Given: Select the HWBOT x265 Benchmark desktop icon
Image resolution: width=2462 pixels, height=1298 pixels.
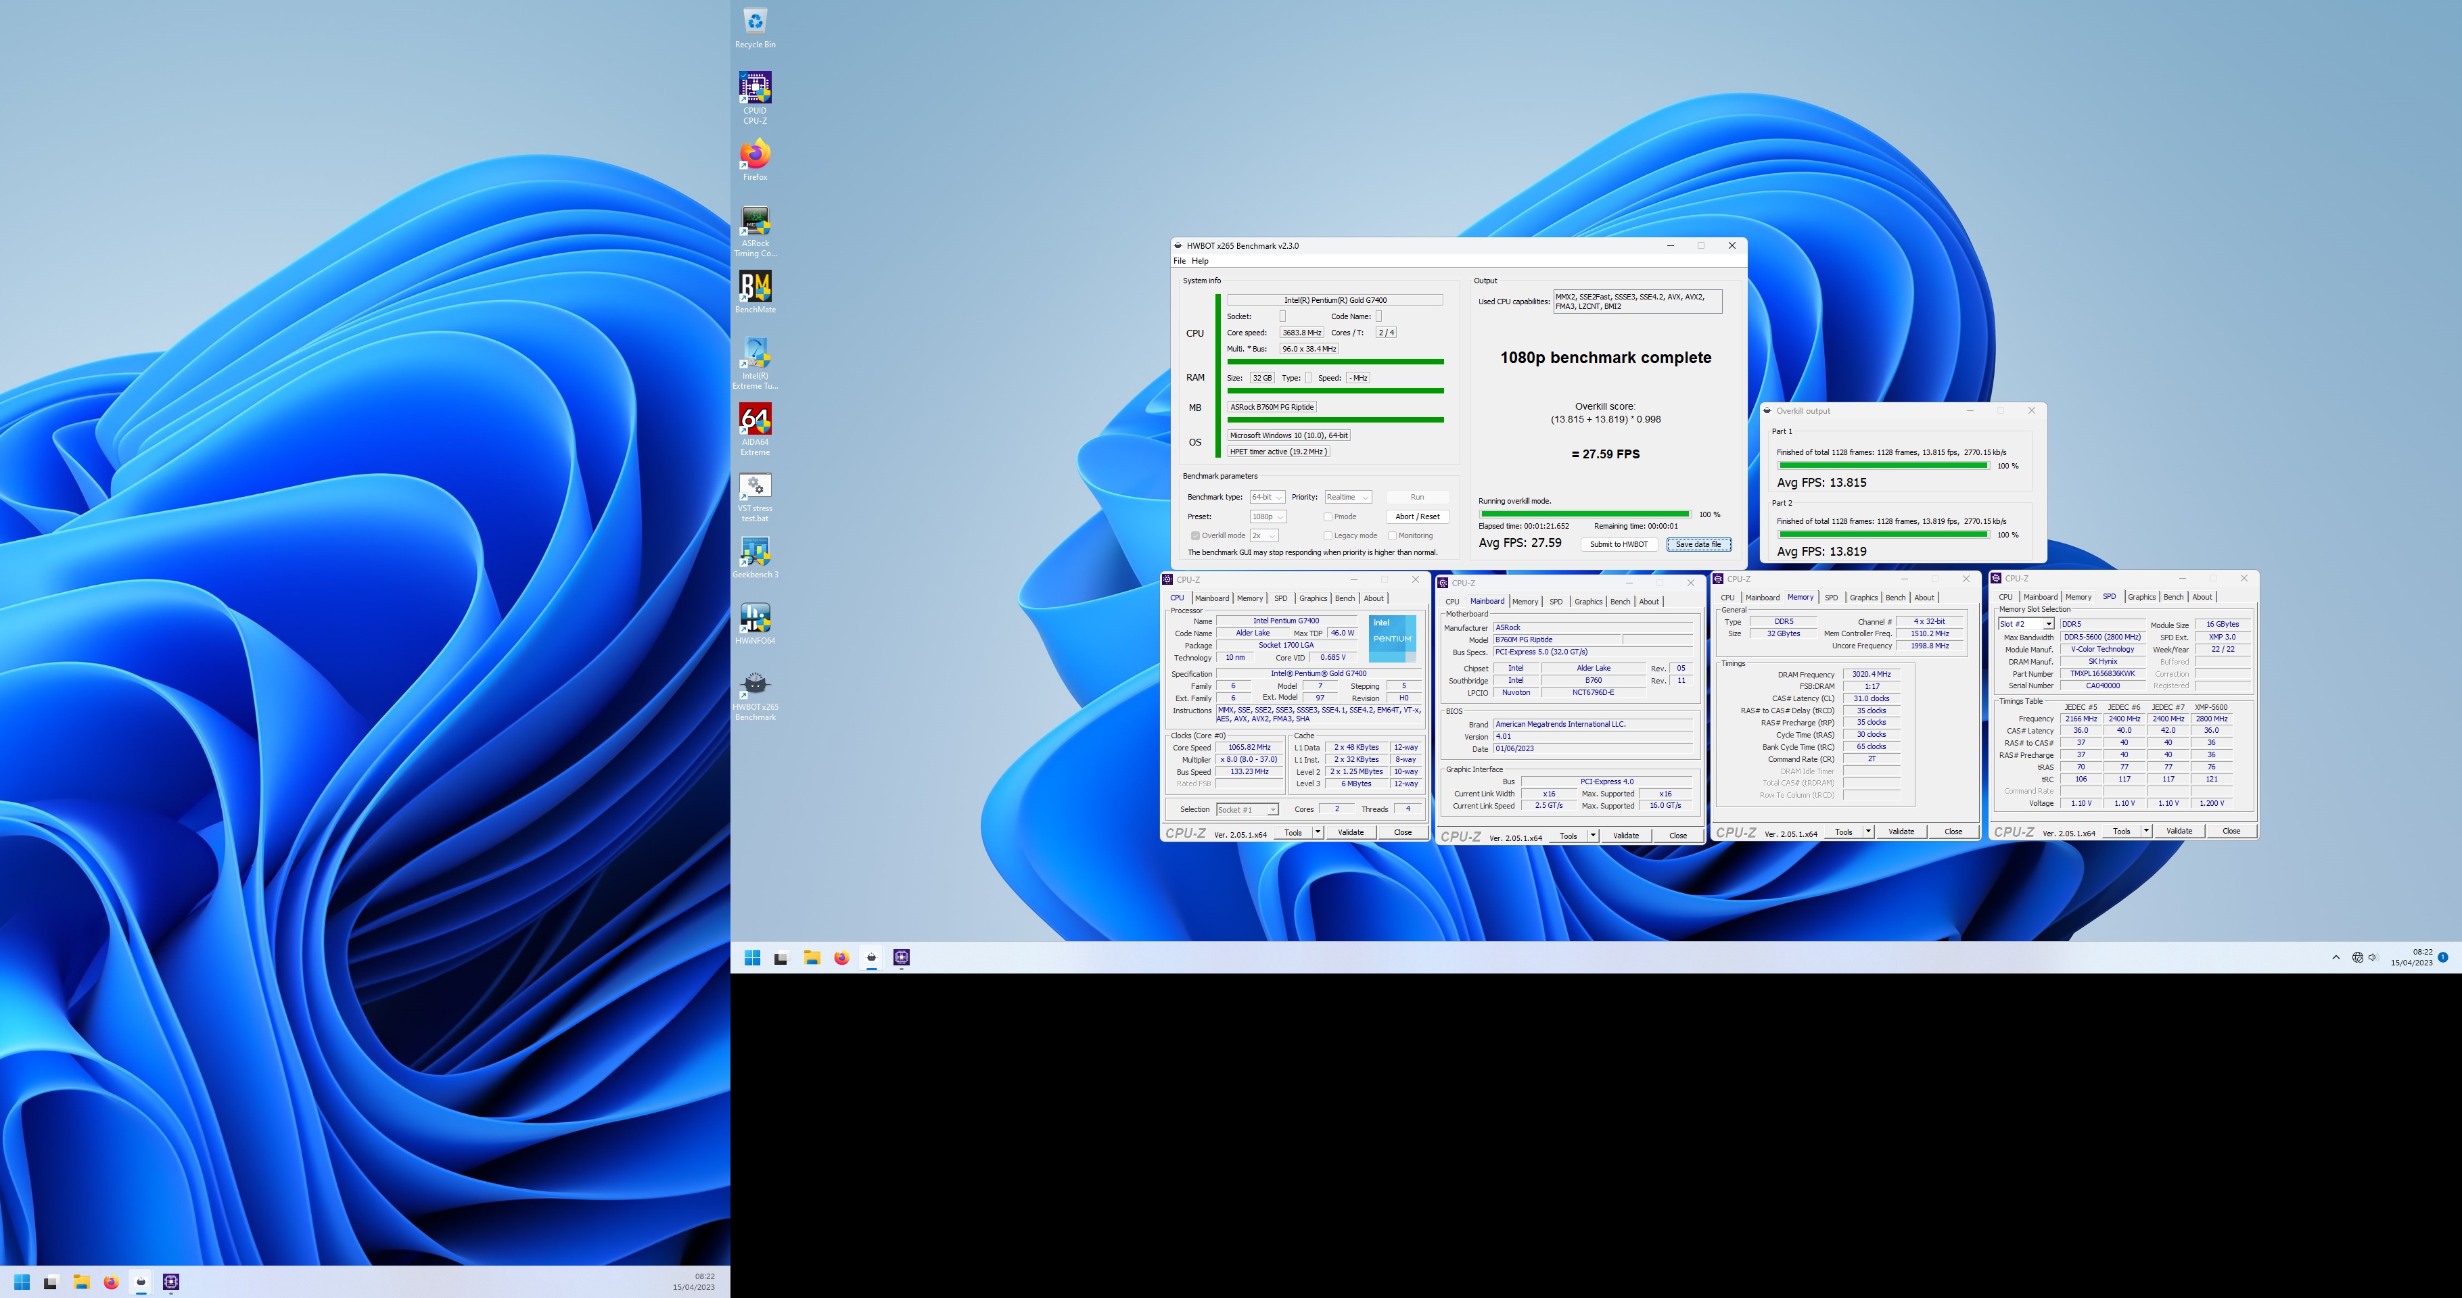Looking at the screenshot, I should pyautogui.click(x=755, y=696).
